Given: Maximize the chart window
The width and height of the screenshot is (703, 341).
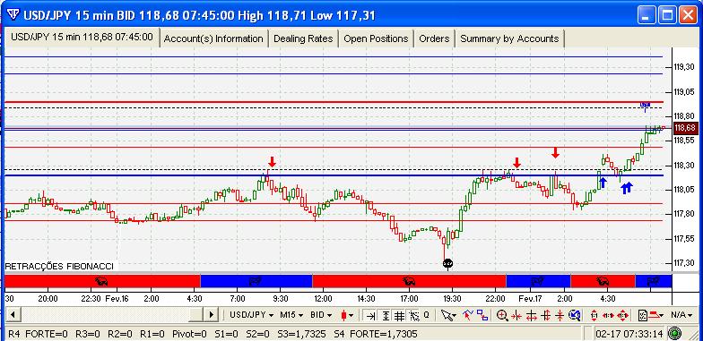Looking at the screenshot, I should (667, 16).
